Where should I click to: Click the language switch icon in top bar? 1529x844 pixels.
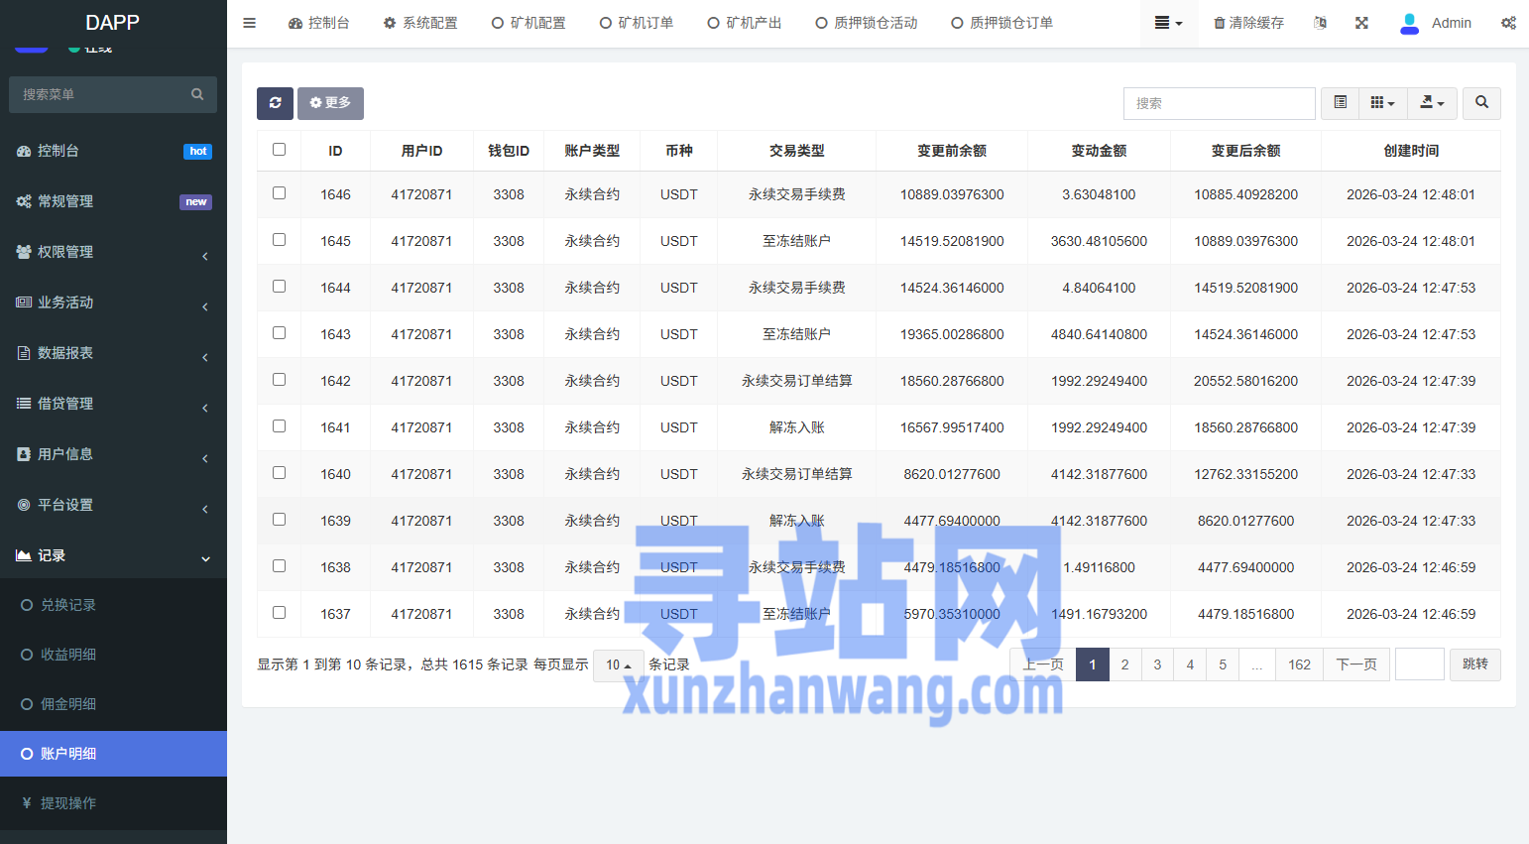pos(1320,23)
